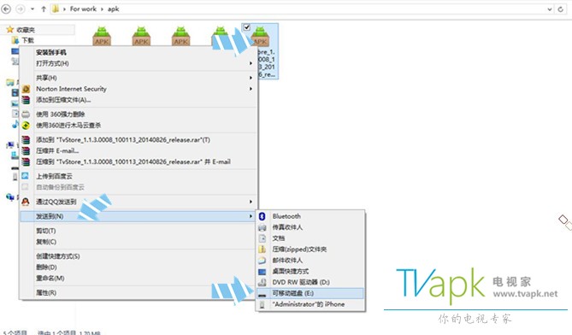Click the Forward navigation arrow
This screenshot has height=335, width=572.
click(20, 9)
